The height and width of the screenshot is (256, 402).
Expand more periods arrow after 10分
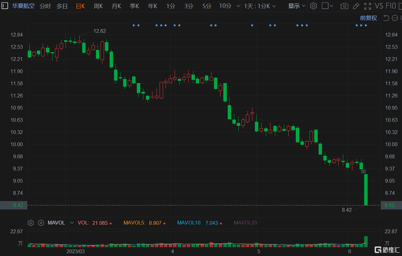239,6
